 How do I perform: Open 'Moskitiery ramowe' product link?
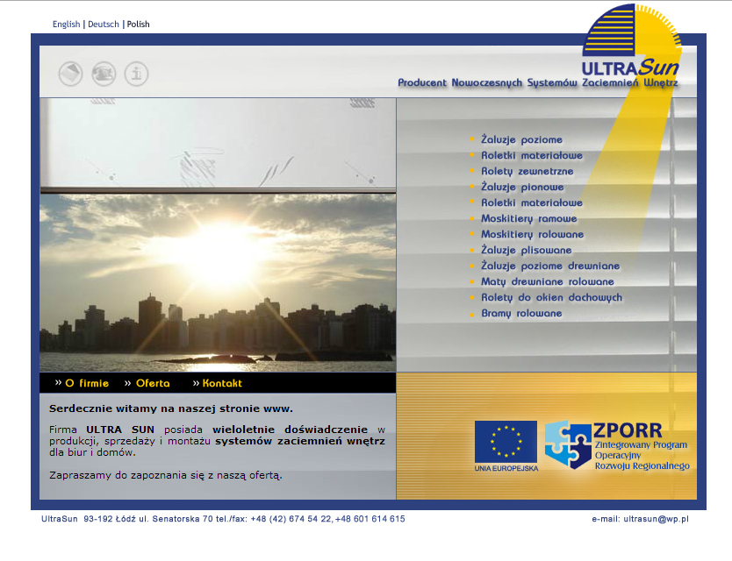point(529,219)
